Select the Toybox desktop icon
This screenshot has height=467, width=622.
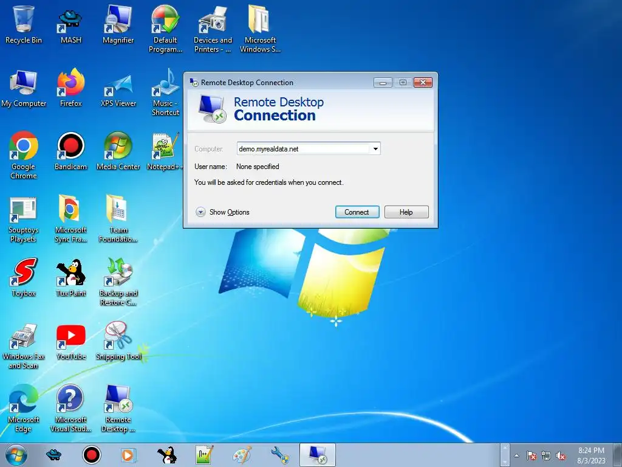[24, 277]
